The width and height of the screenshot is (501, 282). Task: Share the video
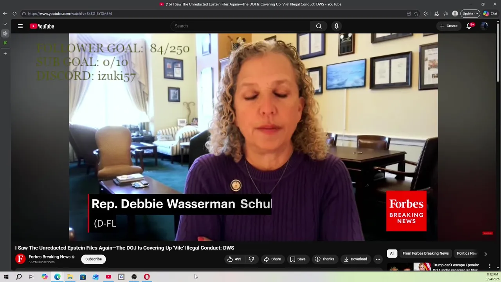pyautogui.click(x=272, y=259)
